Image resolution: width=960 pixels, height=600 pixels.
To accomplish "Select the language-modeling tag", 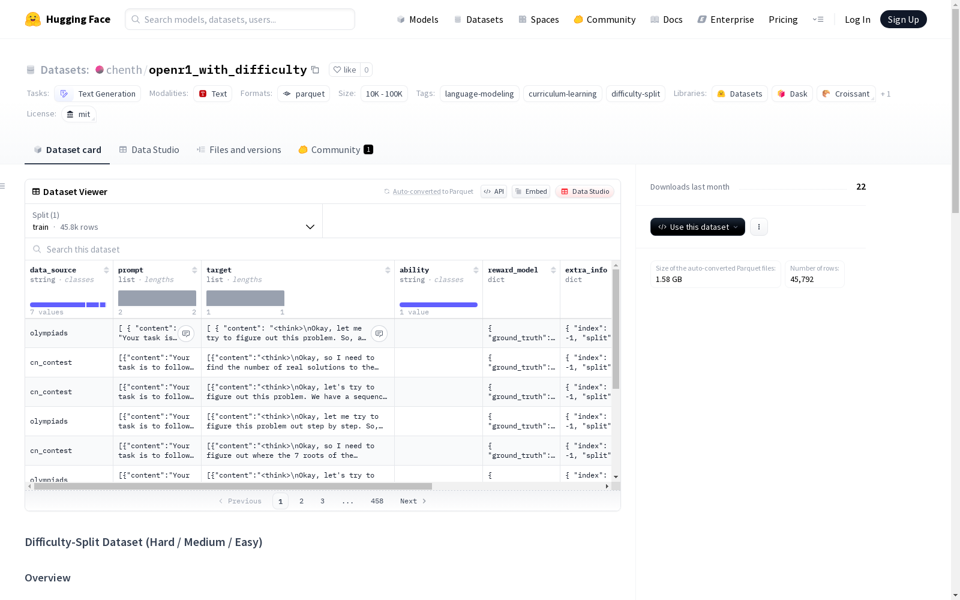I will coord(479,94).
